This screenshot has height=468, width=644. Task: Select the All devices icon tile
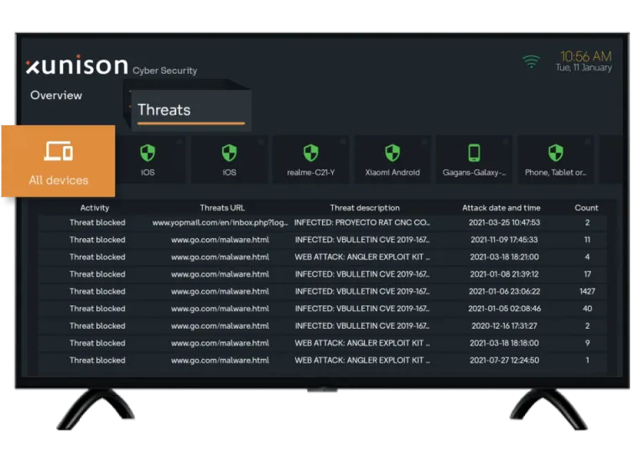59,161
